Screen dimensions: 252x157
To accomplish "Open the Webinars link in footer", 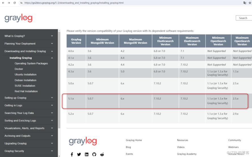I will pos(233,147).
